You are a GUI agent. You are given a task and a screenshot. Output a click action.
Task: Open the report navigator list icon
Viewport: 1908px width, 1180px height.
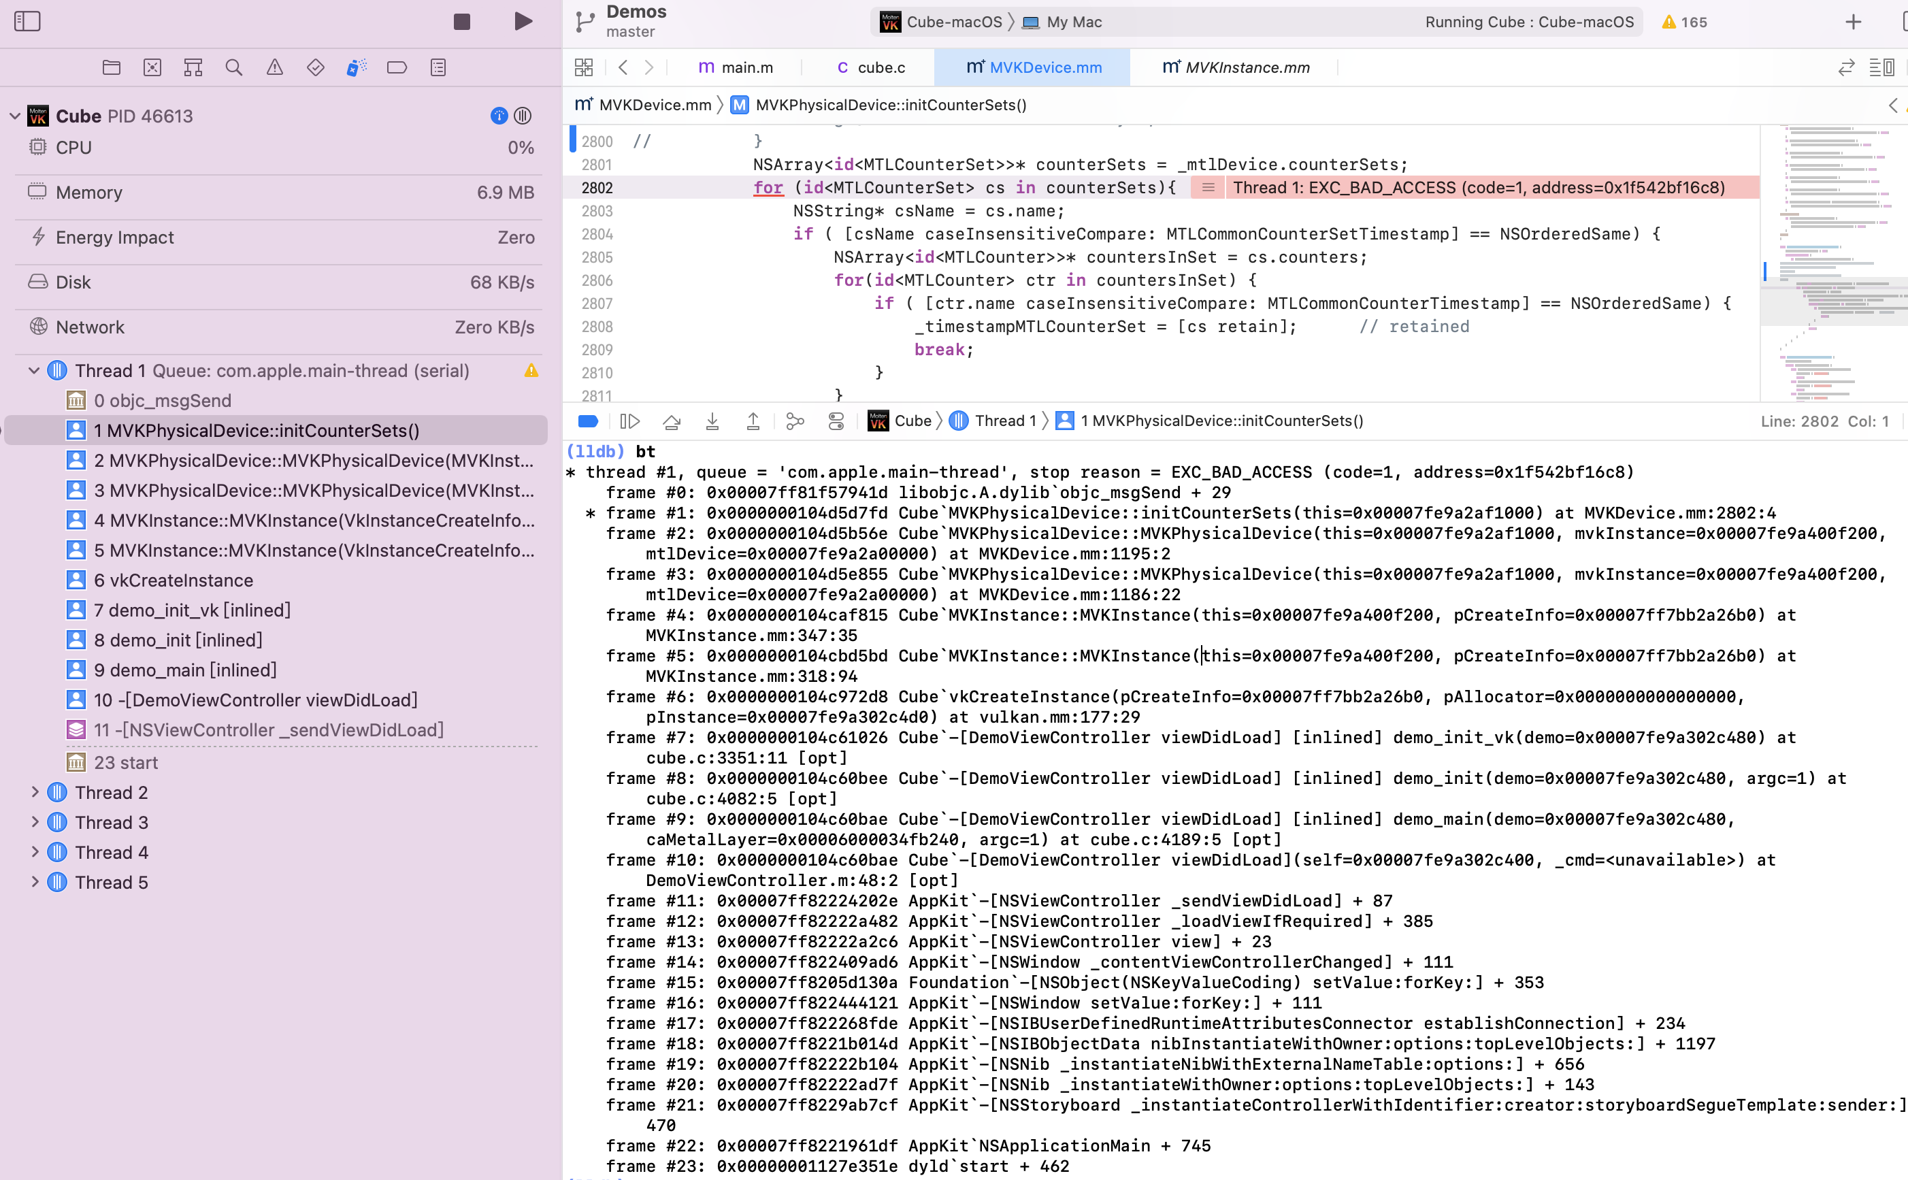438,67
